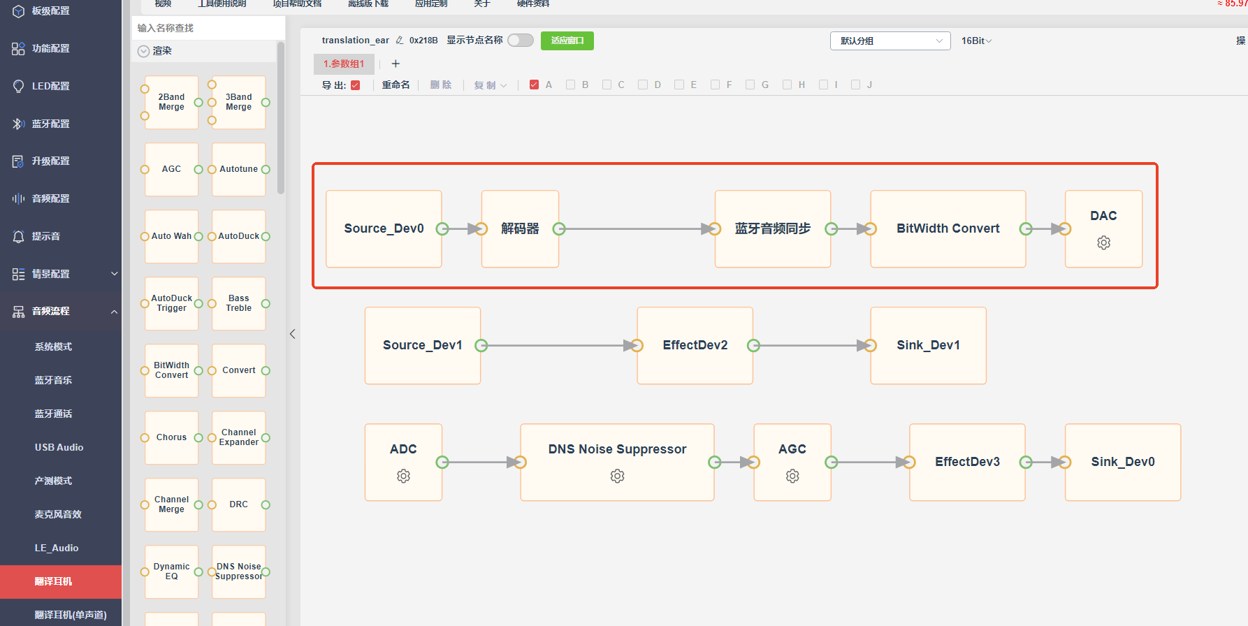Click the audio config waveform icon
Viewport: 1248px width, 626px height.
(18, 198)
